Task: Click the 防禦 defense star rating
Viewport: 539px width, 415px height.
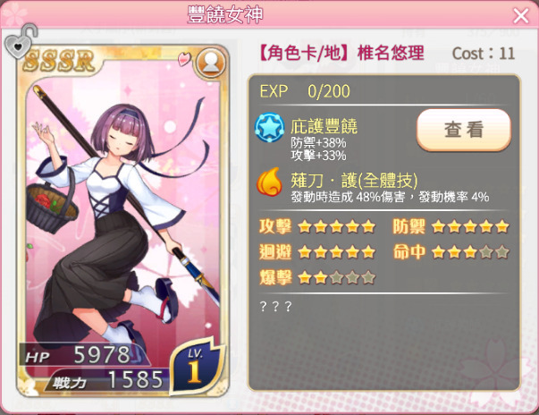Action: point(451,226)
